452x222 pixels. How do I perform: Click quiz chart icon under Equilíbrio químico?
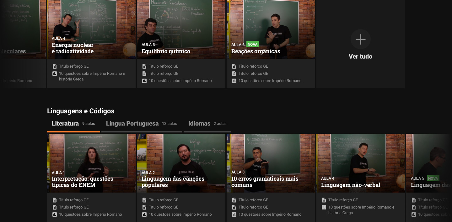[144, 81]
